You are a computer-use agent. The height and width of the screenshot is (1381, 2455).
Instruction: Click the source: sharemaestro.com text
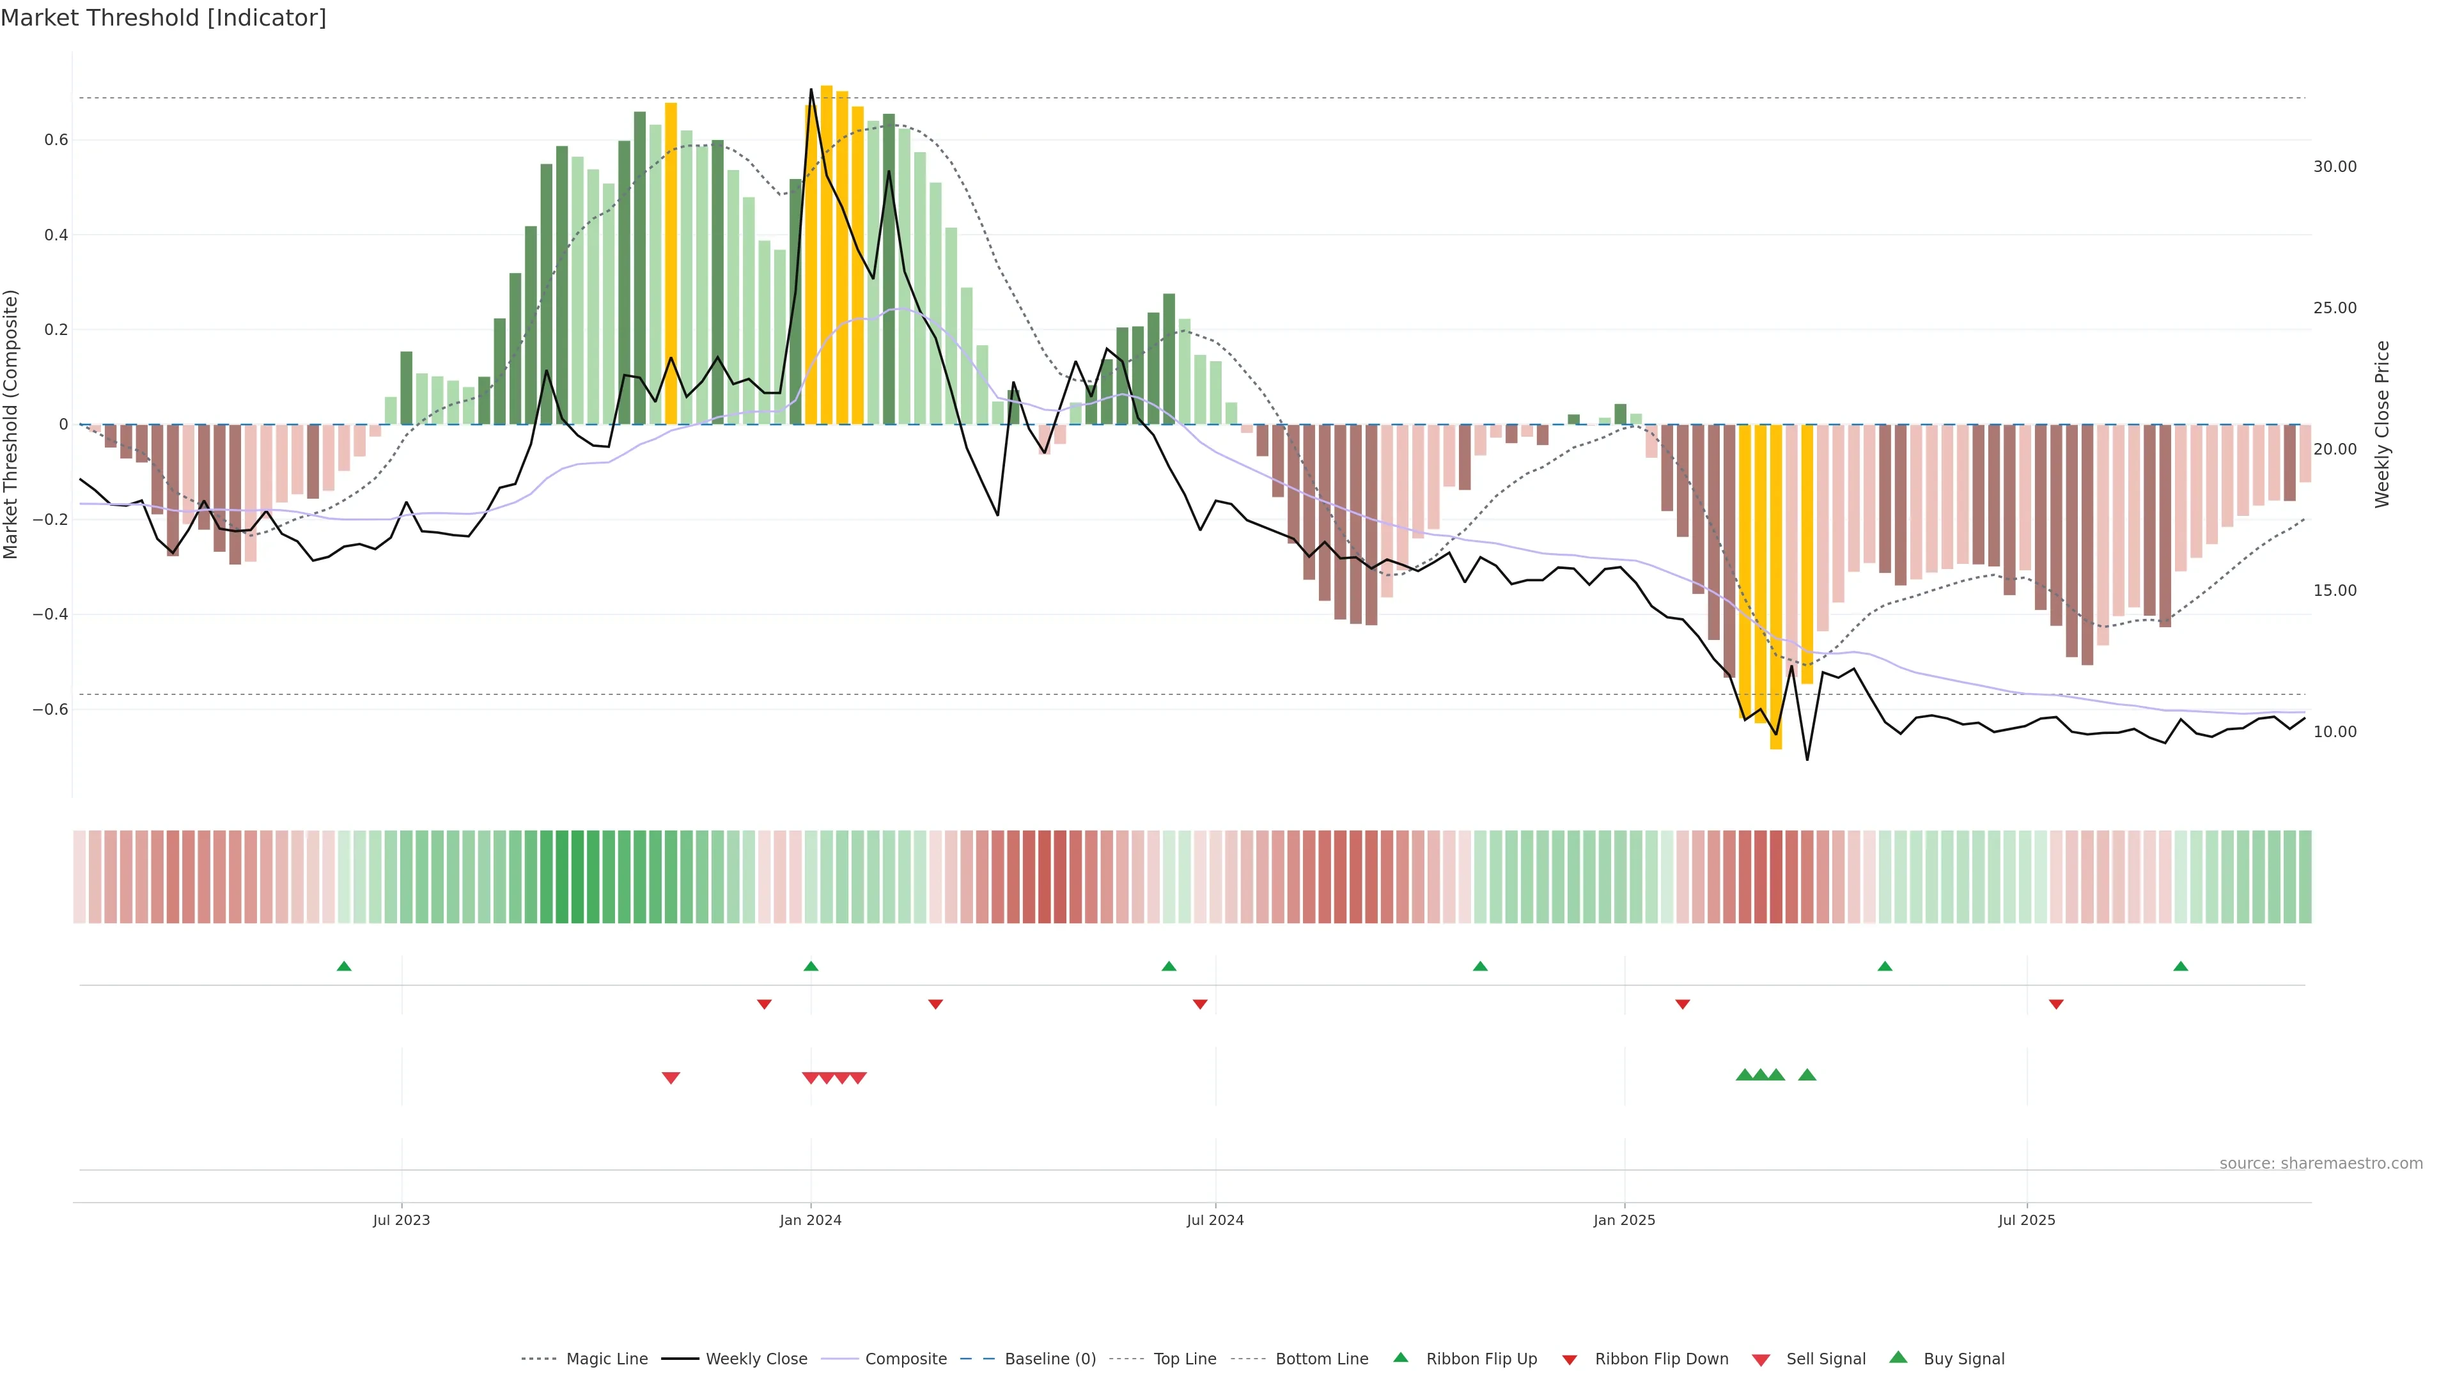tap(2321, 1164)
